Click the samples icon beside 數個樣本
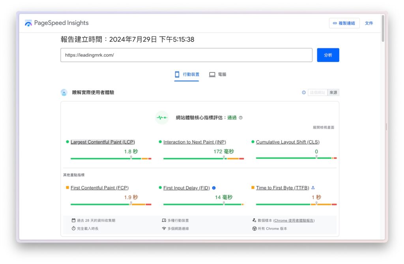This screenshot has width=404, height=264. point(254,220)
